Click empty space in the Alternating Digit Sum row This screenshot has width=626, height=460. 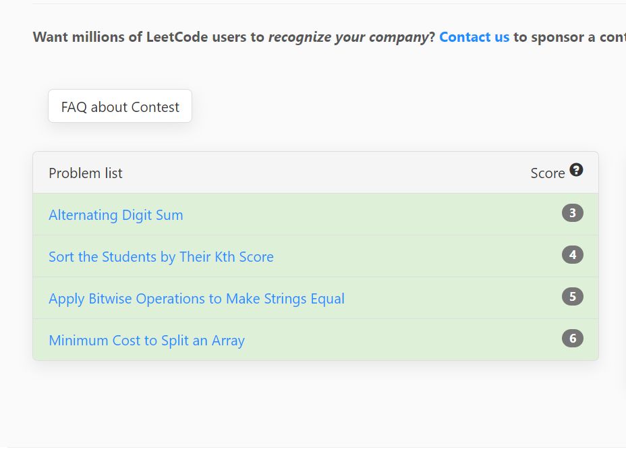click(x=371, y=214)
